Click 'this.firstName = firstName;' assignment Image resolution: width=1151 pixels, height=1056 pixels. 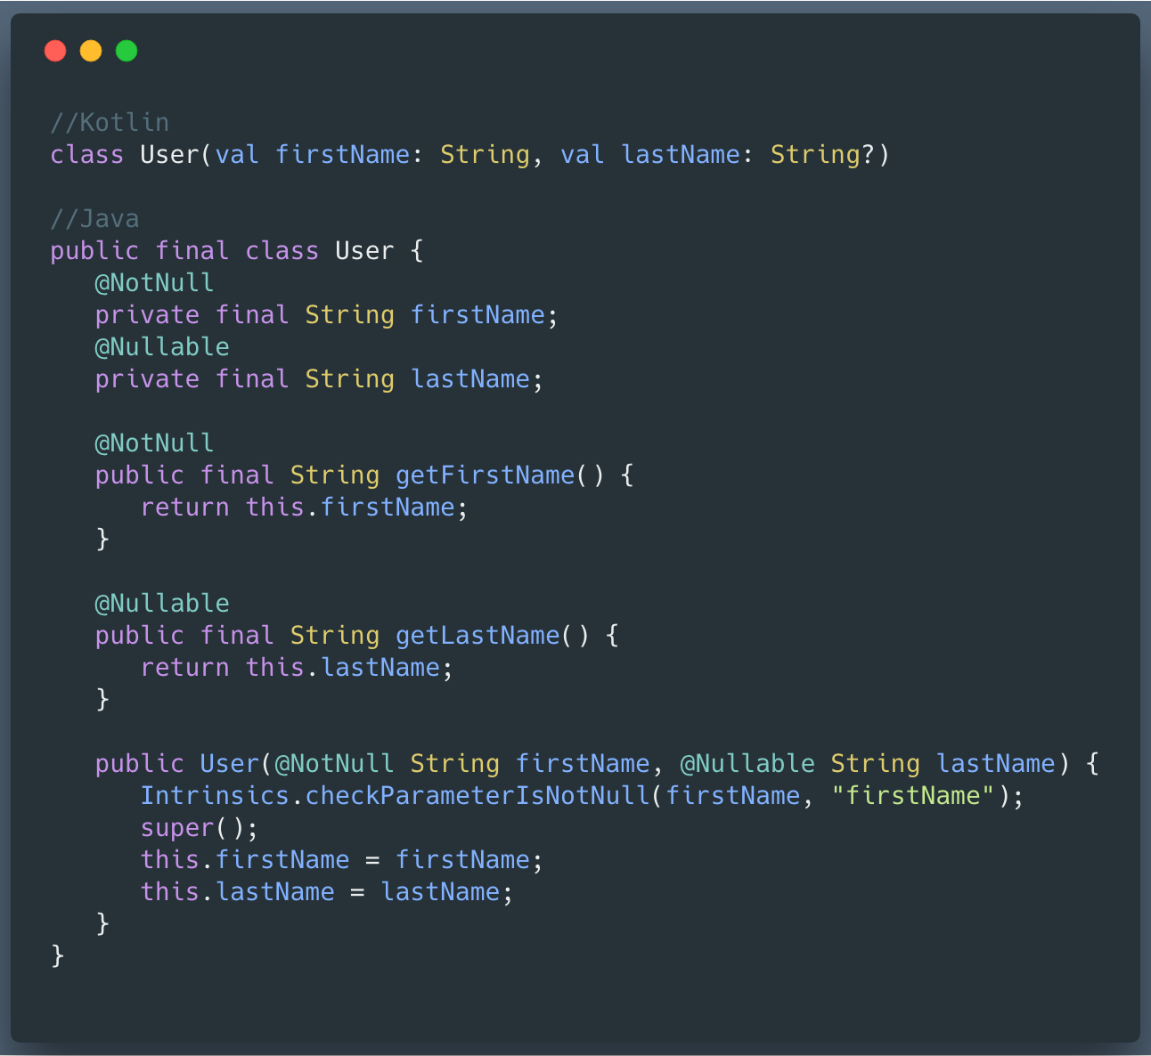coord(342,860)
